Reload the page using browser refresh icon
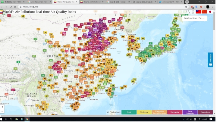 pos(11,7)
